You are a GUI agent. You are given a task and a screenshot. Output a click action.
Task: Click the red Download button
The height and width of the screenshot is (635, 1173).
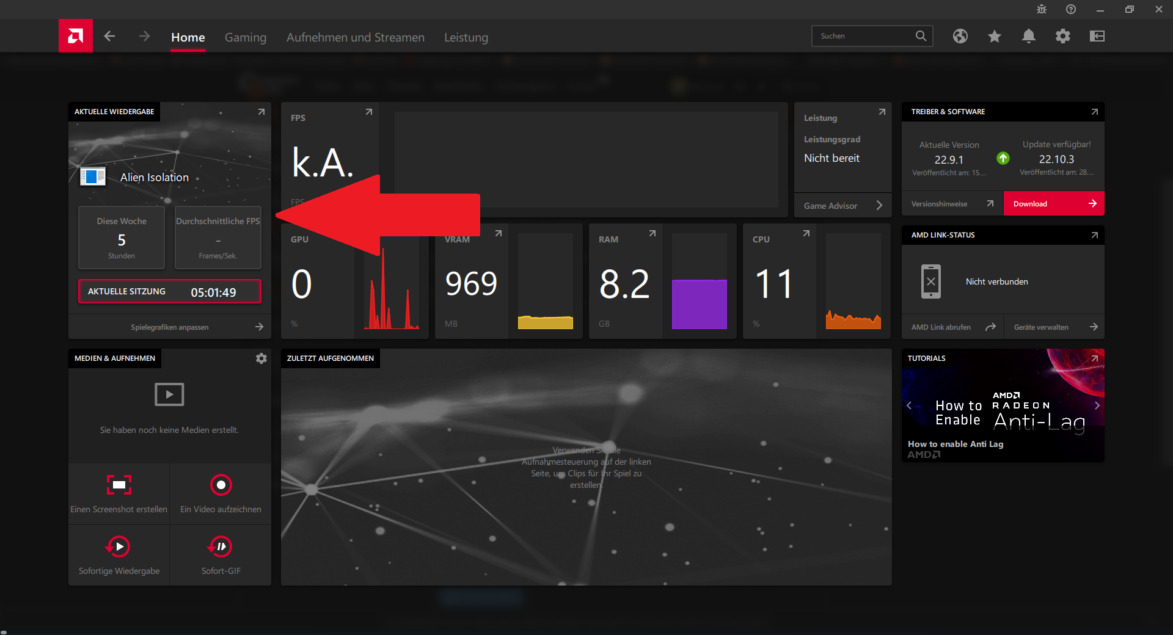[x=1054, y=204]
